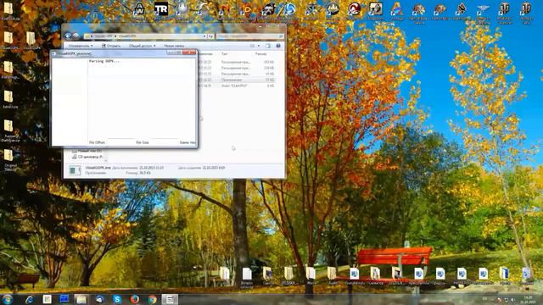Click the taskbar clock
The width and height of the screenshot is (543, 305).
[528, 300]
